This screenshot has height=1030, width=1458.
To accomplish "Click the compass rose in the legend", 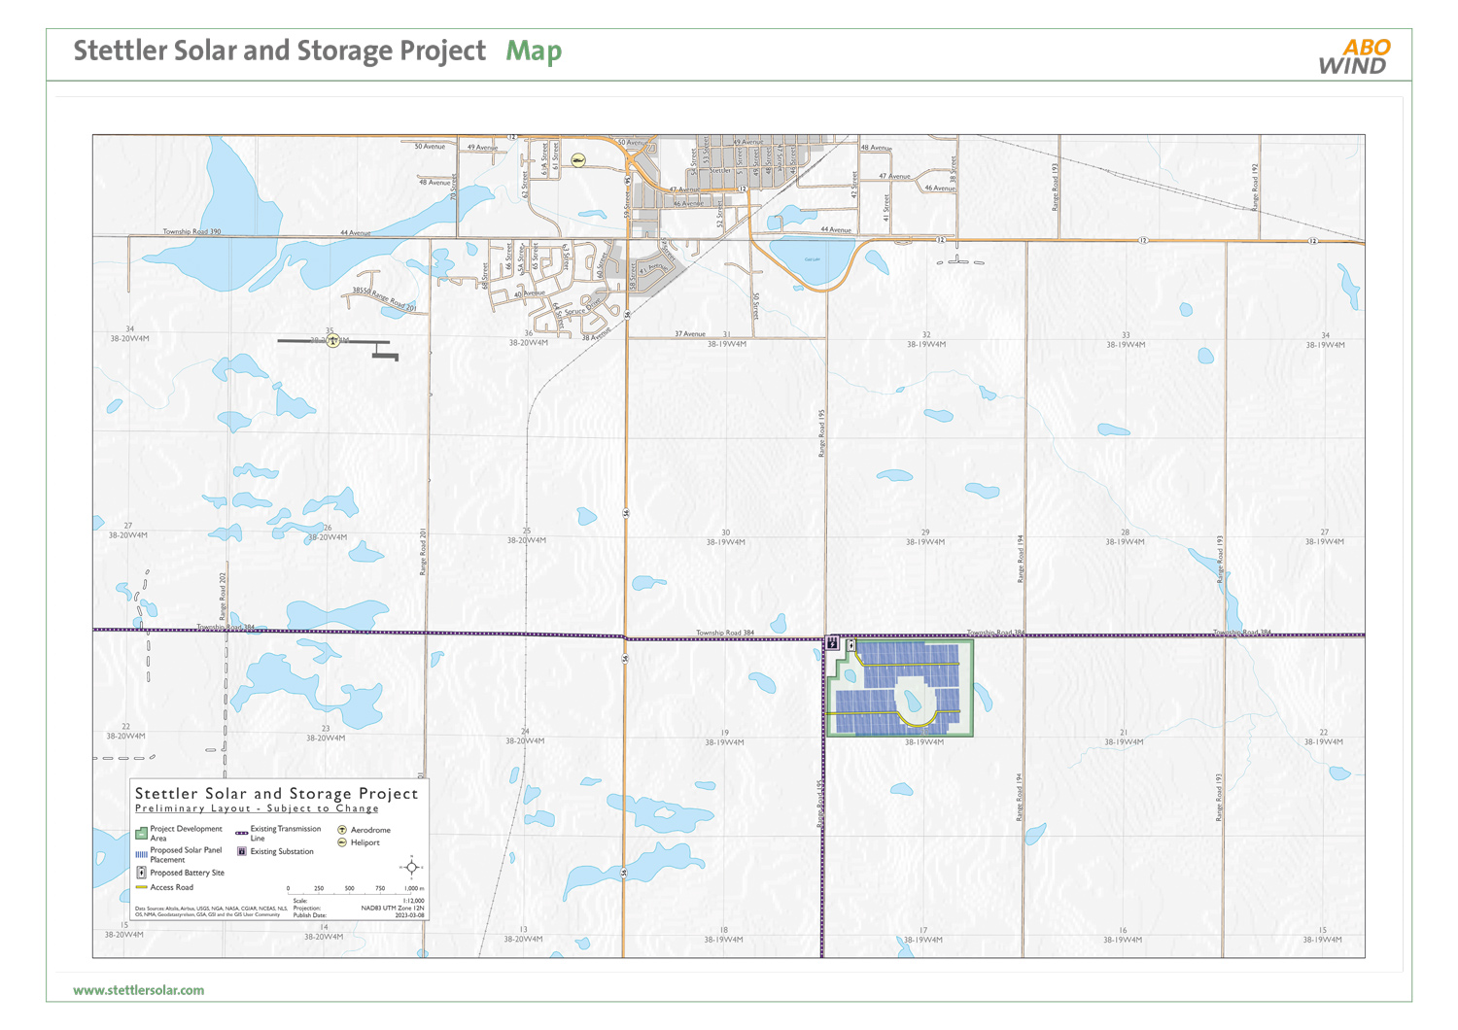I will tap(411, 867).
